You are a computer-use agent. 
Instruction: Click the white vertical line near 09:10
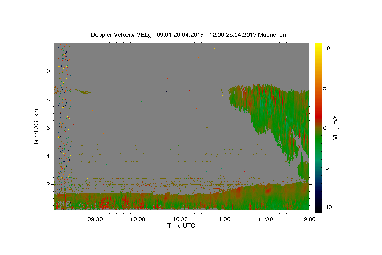tap(65, 63)
